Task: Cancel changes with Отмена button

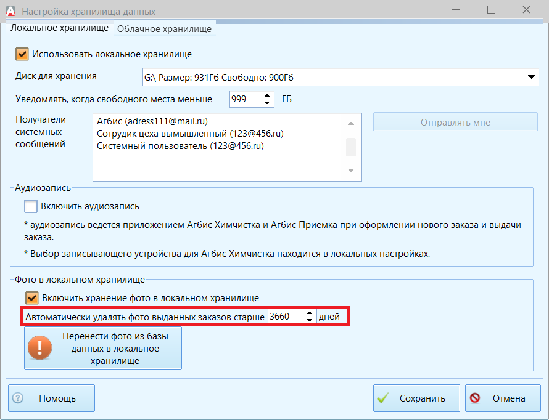Action: coord(503,398)
